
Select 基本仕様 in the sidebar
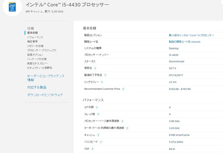tap(32, 33)
